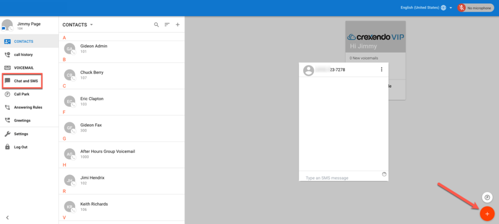Collapse the sidebar with left chevron
499x224 pixels.
pos(7,218)
